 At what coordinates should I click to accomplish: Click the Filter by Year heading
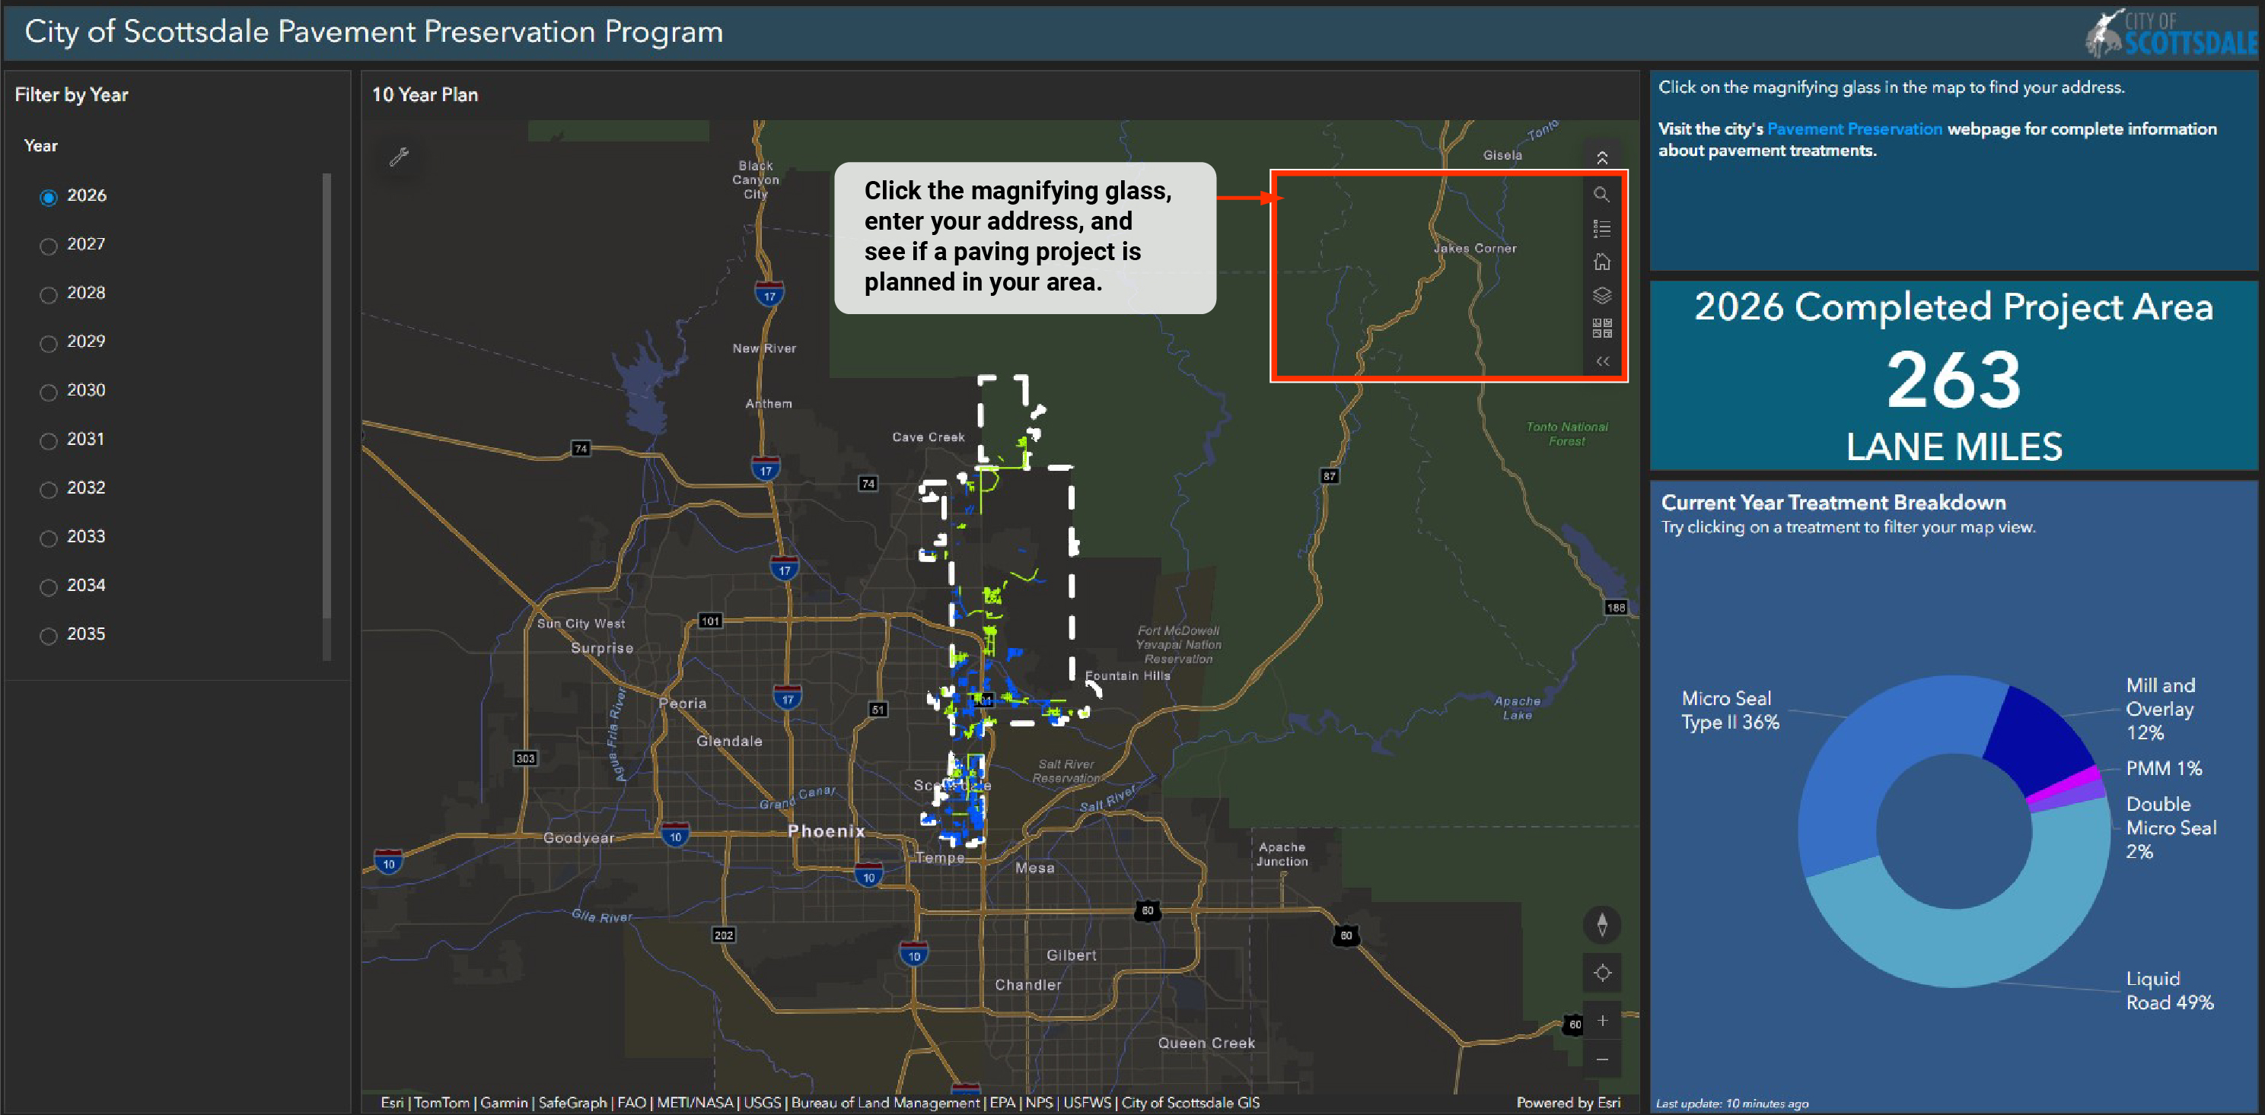(x=72, y=95)
